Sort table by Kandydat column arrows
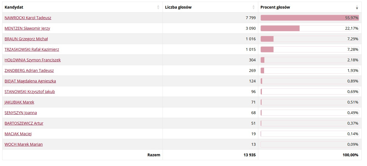Viewport: 367px width, 166px height. 158,7
